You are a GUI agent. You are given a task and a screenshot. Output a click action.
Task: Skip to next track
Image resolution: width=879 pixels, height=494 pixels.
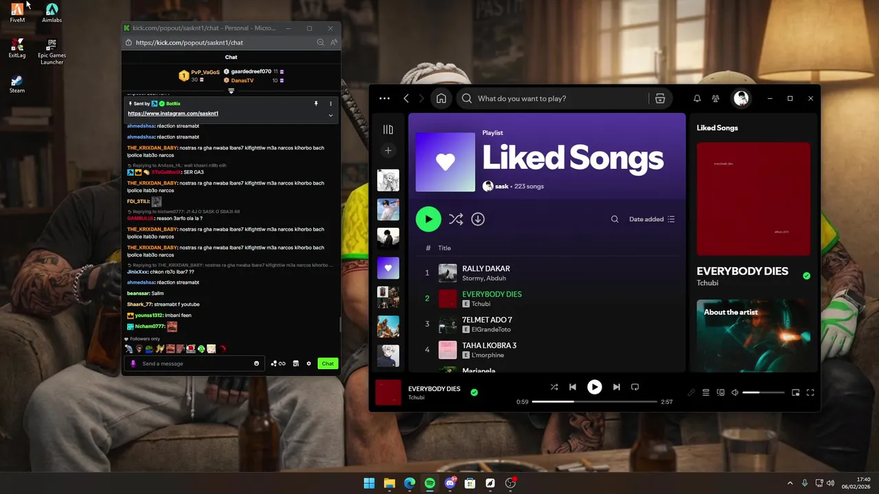tap(616, 387)
